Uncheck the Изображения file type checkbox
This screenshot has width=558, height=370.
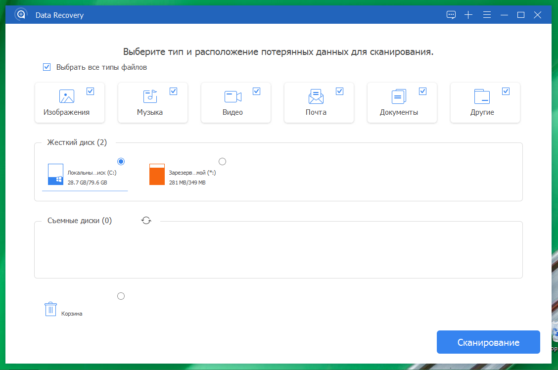(x=91, y=91)
